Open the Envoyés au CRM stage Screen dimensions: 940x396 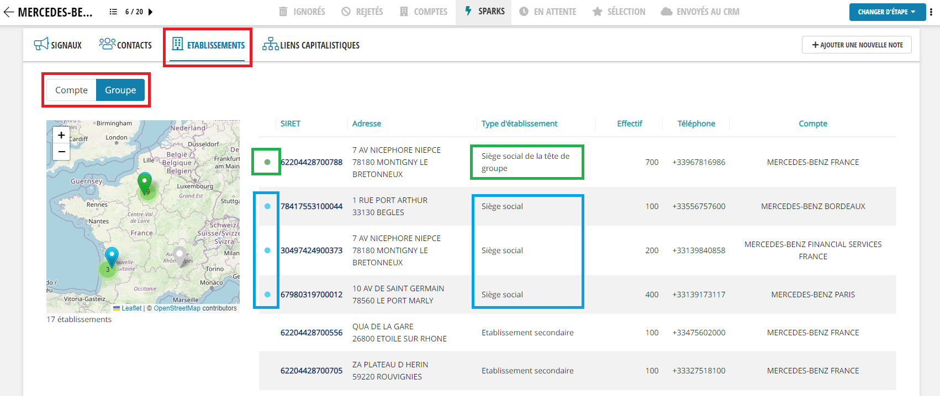click(700, 12)
